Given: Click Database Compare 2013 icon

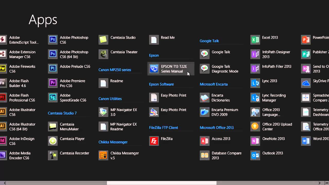Looking at the screenshot, I should [205, 155].
